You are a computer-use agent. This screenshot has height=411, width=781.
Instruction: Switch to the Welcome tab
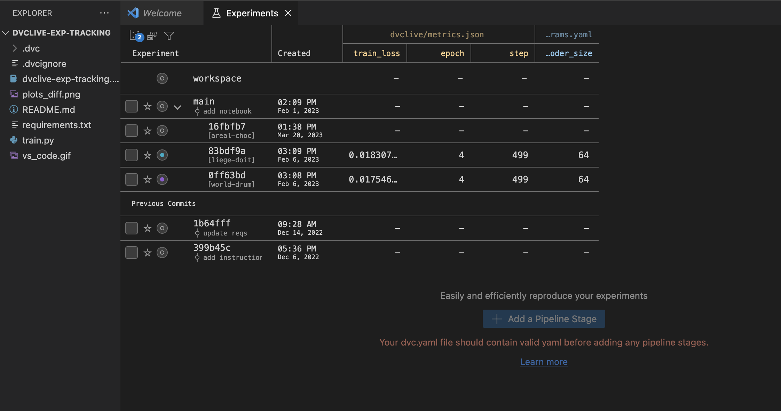(x=161, y=13)
